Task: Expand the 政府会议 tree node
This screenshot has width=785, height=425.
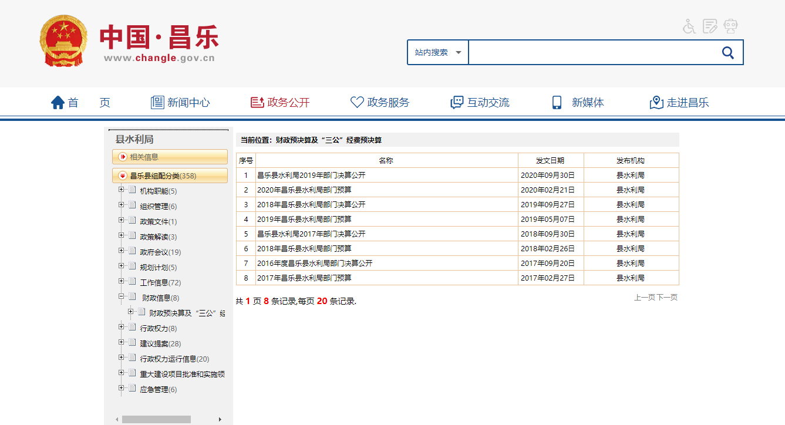Action: [122, 251]
